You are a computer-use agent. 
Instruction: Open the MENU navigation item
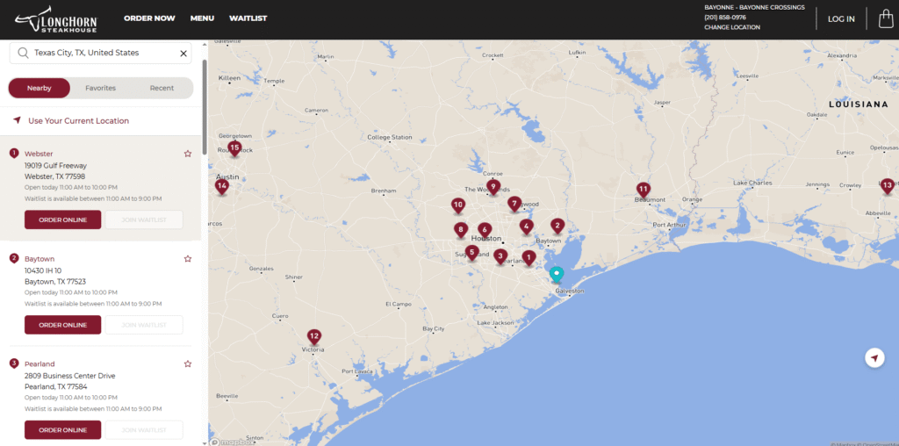[203, 18]
